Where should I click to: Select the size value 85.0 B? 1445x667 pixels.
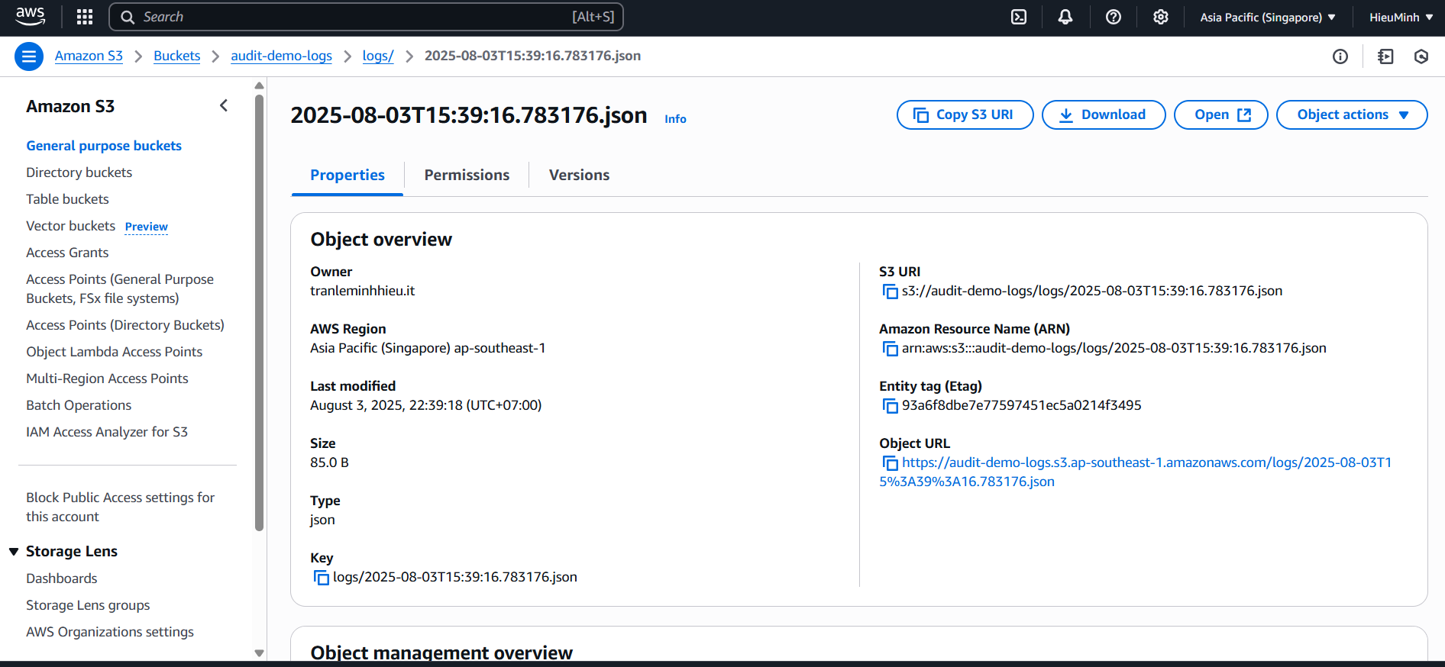coord(329,462)
